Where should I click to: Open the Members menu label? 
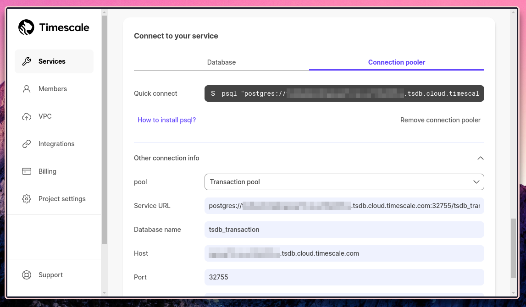[x=53, y=89]
